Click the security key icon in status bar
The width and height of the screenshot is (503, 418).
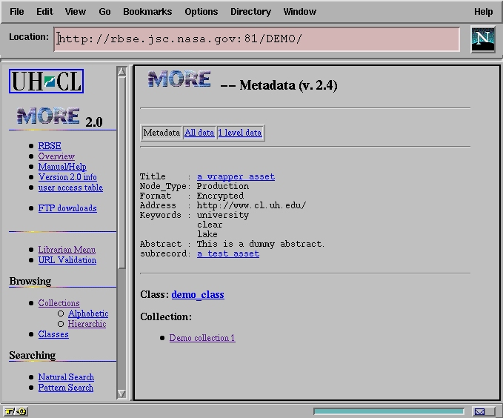click(15, 411)
